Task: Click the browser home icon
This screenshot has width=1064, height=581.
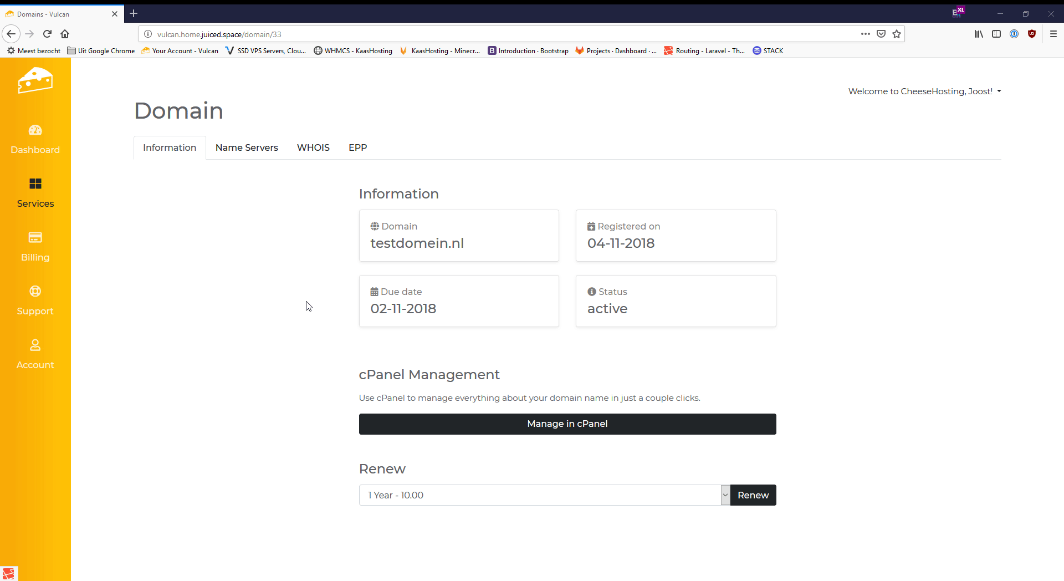Action: [x=65, y=34]
